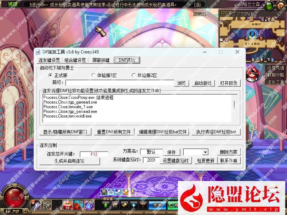Click the 浏览 browse button
This screenshot has height=215, width=287.
coord(182,83)
